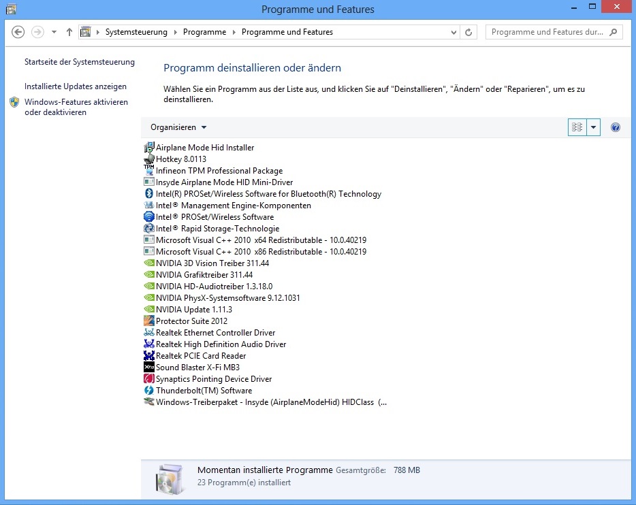Expand the arrow after Programme in breadcrumb

point(234,32)
